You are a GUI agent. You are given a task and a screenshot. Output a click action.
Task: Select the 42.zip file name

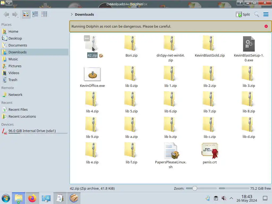click(x=92, y=55)
